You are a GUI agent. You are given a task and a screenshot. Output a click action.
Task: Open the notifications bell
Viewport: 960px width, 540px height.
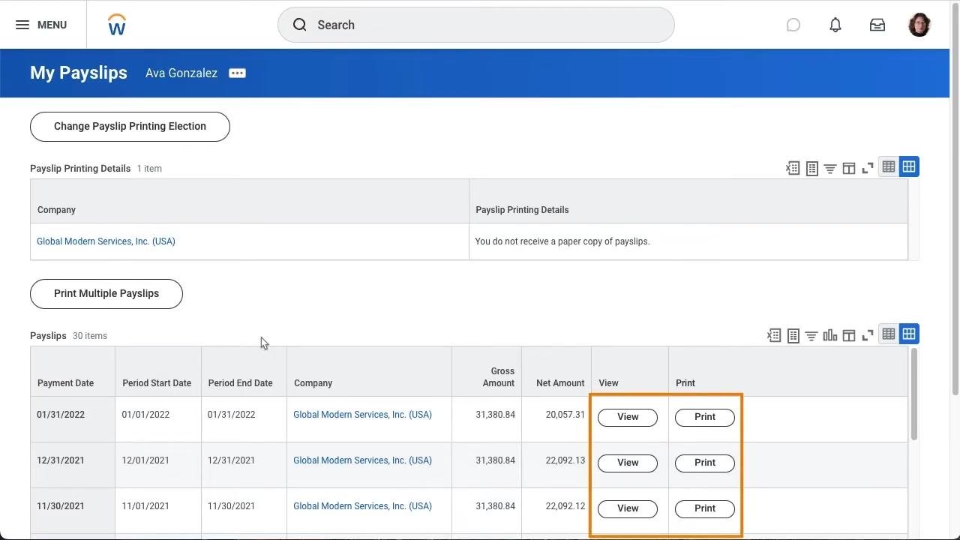point(835,25)
